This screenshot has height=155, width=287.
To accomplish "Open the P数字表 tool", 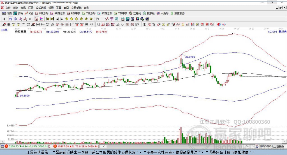I will click(74, 13).
